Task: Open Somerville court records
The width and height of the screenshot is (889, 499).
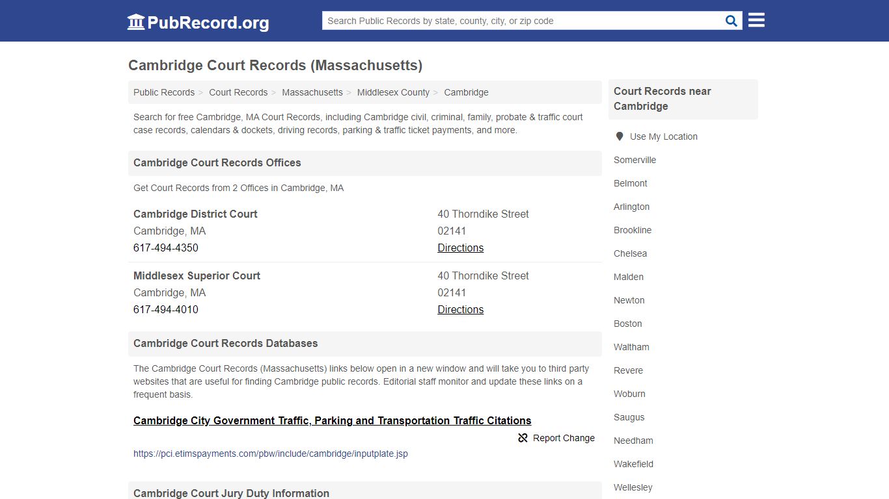Action: 635,160
